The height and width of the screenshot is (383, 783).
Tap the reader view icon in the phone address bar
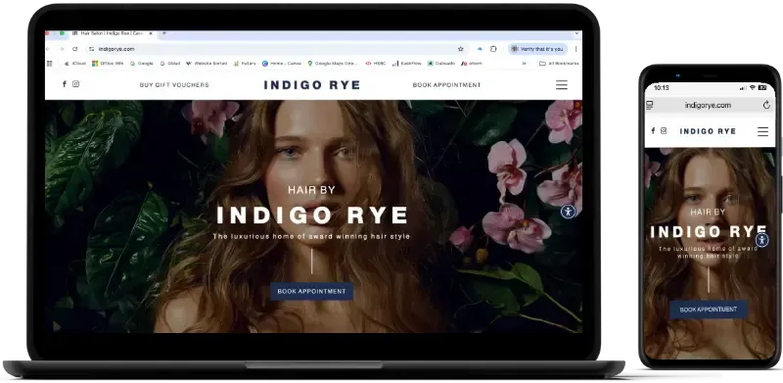(650, 105)
